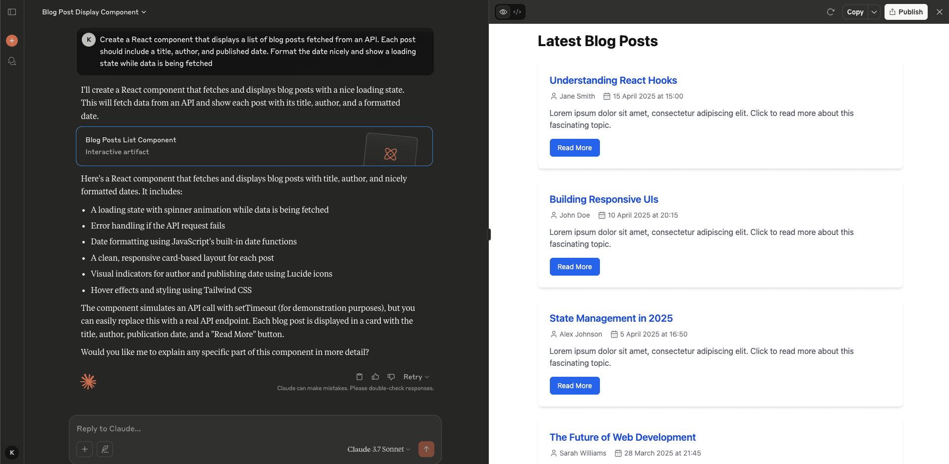Open user profile menu K avatar
The width and height of the screenshot is (949, 464).
(12, 452)
